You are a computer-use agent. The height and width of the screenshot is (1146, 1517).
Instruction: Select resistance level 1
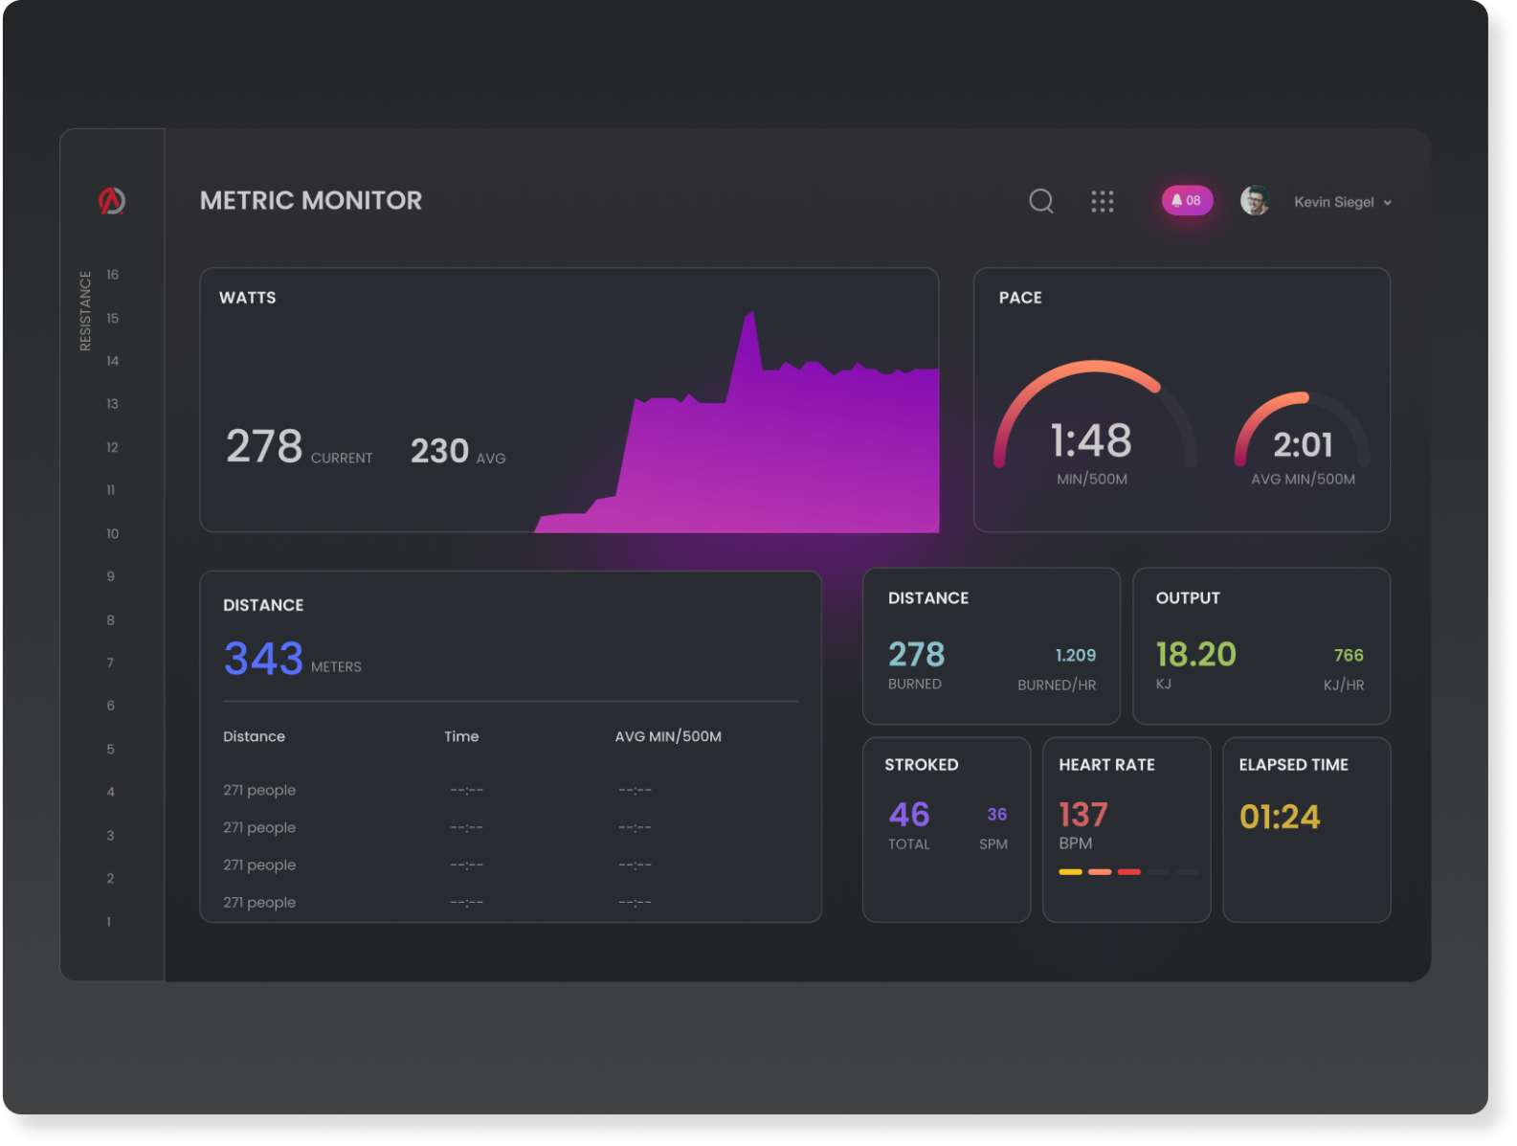click(x=109, y=922)
